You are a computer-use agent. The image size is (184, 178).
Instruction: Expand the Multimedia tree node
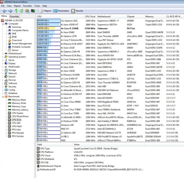[x=3, y=67]
